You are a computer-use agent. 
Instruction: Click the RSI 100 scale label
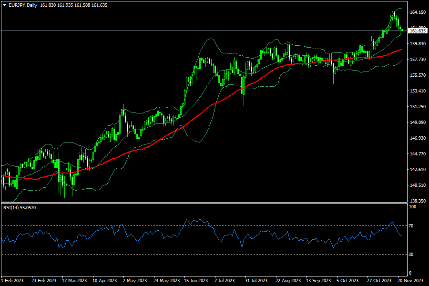(x=412, y=207)
